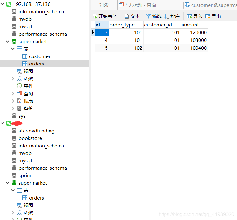Collapse the 表 folder above lone orders
The image size is (237, 220).
coord(13,190)
